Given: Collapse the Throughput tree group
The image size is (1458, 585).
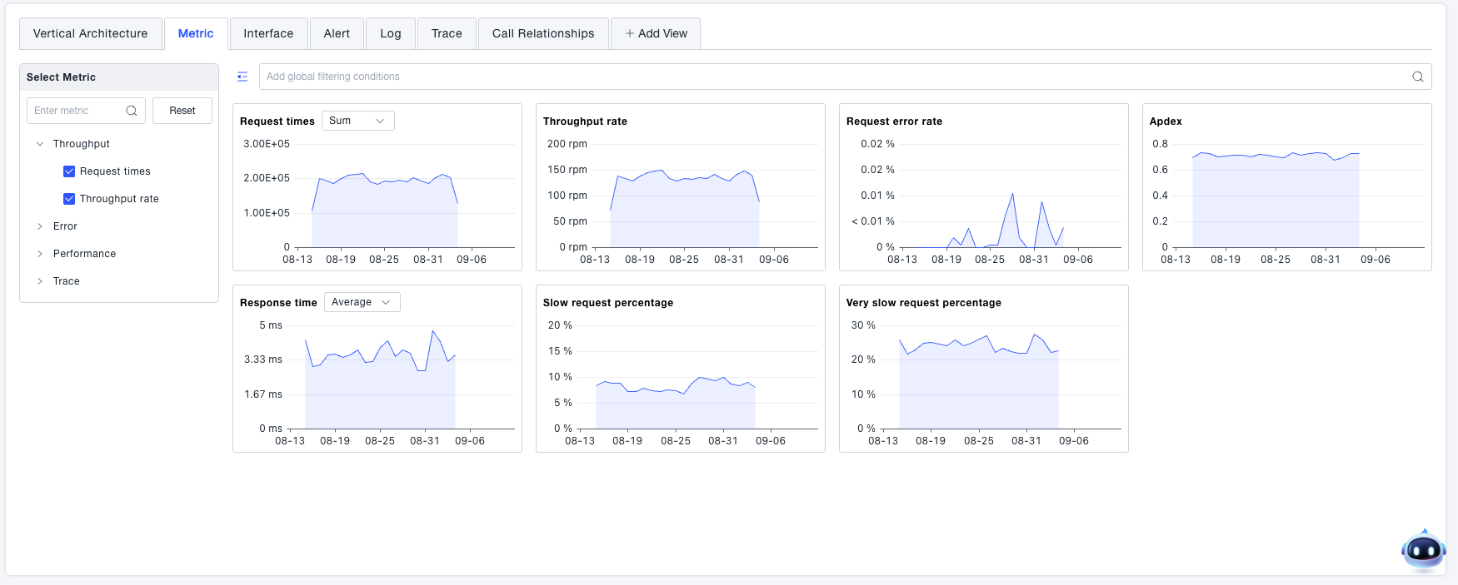Looking at the screenshot, I should [40, 144].
